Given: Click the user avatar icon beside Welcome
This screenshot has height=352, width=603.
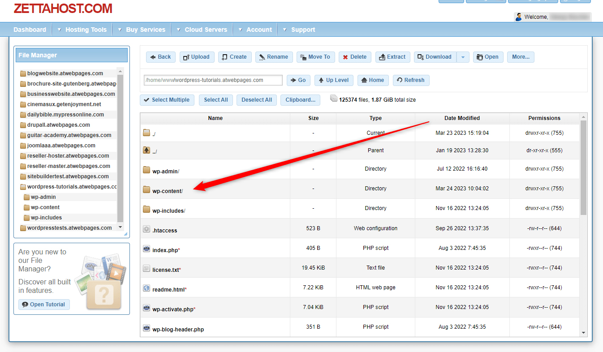Looking at the screenshot, I should pos(519,17).
